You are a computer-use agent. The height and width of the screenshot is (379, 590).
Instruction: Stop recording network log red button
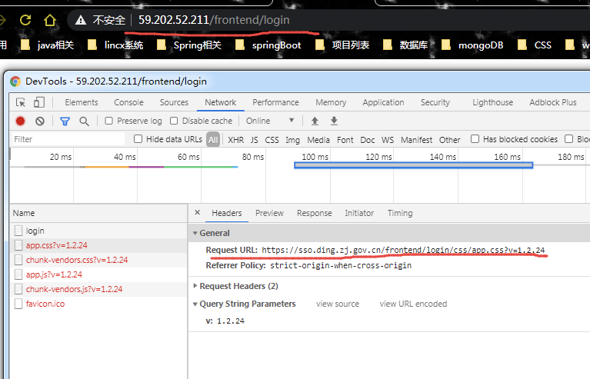click(x=21, y=121)
